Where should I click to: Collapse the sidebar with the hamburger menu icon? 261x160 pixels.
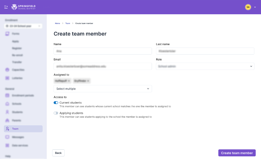click(x=6, y=7)
